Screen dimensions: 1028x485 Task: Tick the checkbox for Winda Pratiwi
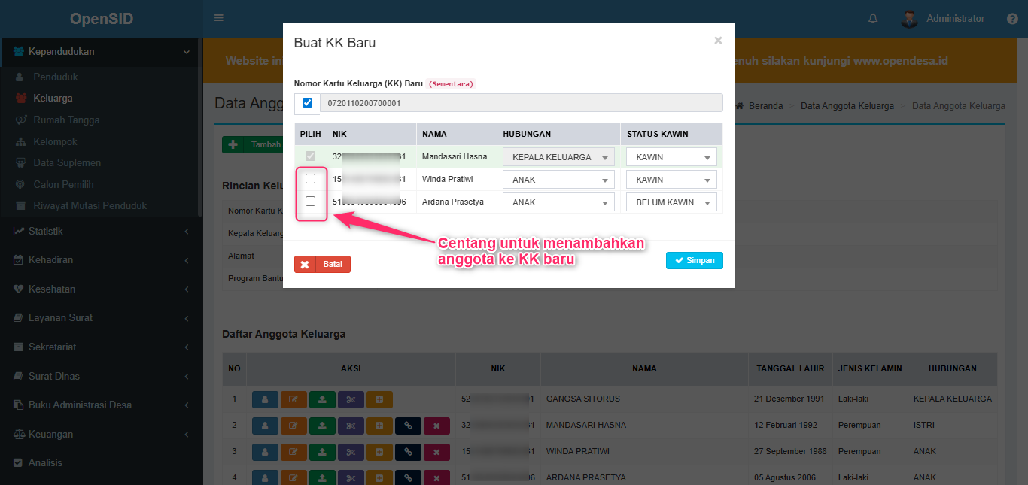(310, 179)
